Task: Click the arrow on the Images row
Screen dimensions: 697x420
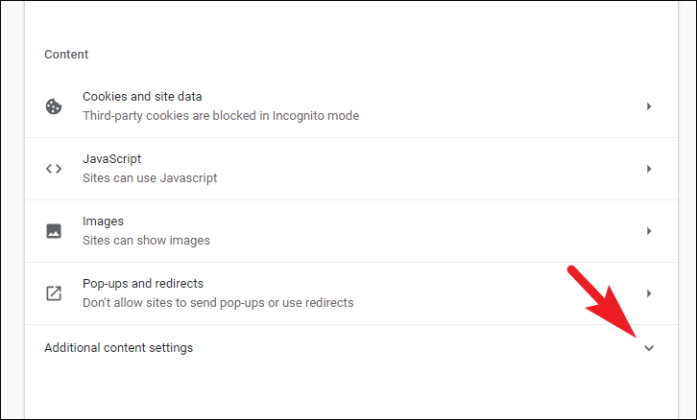Action: (x=649, y=231)
